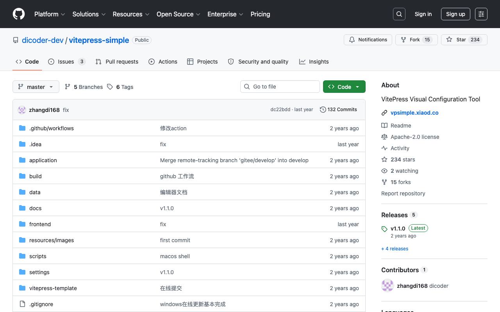Click the frontend folder icon
This screenshot has width=500, height=312.
(x=22, y=224)
